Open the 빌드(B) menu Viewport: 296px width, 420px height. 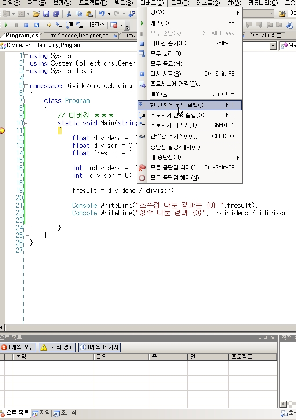point(124,3)
